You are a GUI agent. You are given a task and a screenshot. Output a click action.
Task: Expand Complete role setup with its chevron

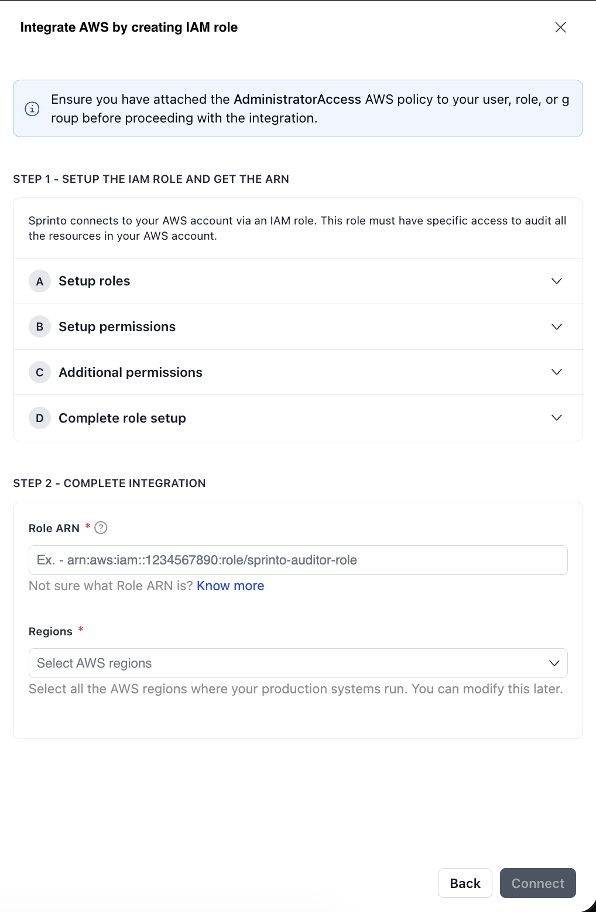tap(557, 418)
